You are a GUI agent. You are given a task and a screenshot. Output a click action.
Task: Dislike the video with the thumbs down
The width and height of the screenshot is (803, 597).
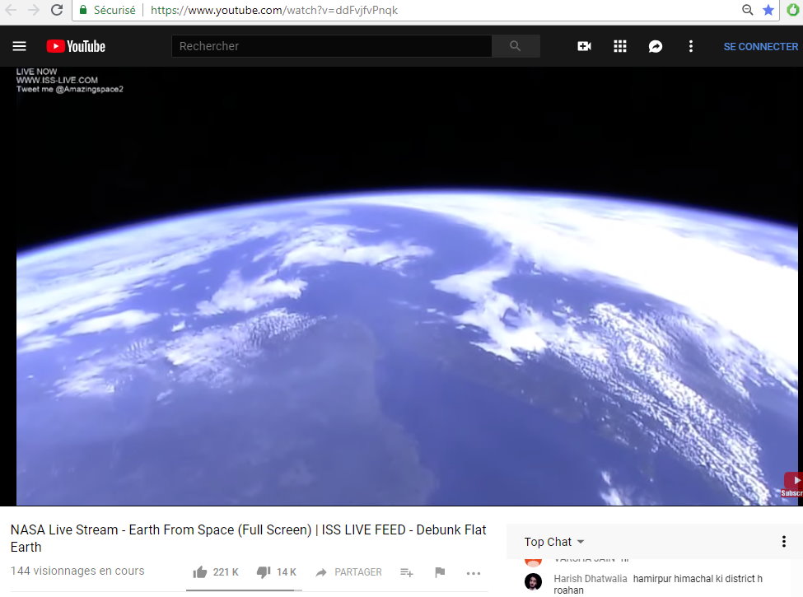[264, 572]
